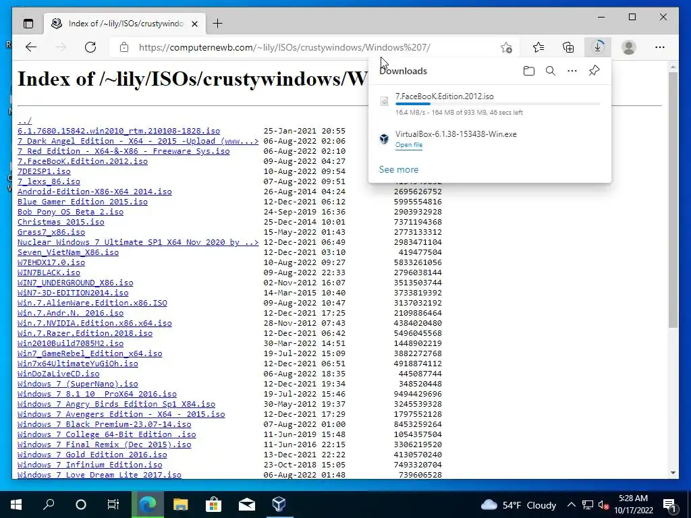Open the Collections panel
Viewport: 691px width, 518px height.
(568, 47)
